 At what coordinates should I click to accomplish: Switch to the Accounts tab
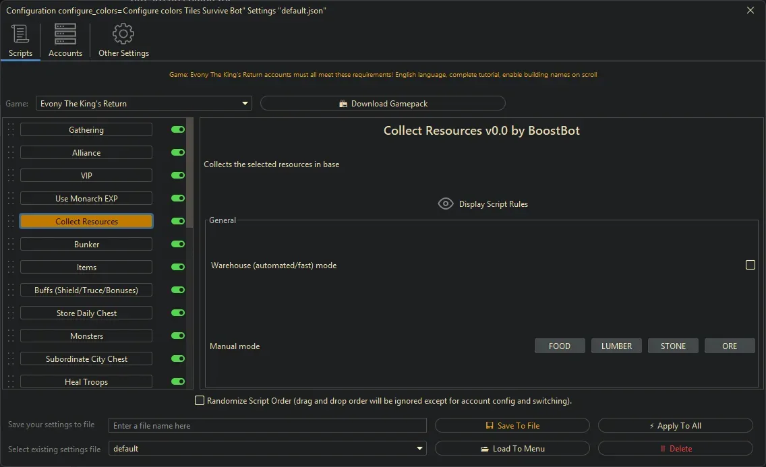[x=65, y=40]
